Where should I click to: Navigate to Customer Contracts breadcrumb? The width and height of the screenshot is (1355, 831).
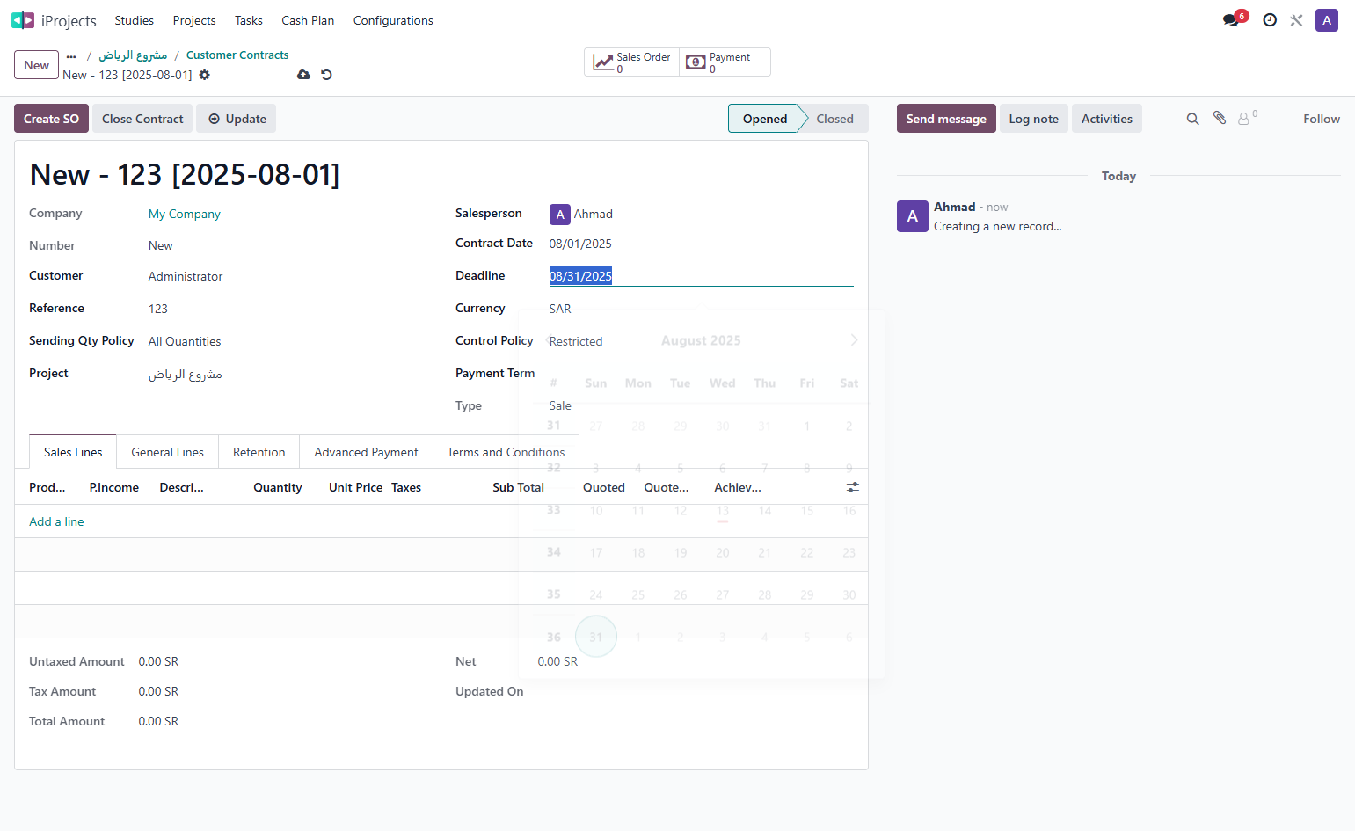tap(237, 55)
